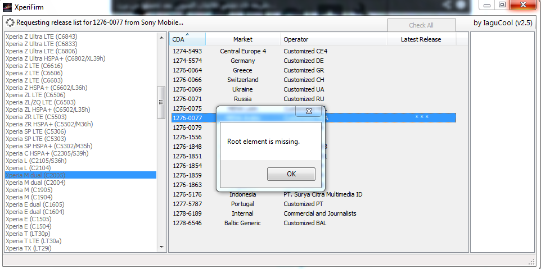The width and height of the screenshot is (541, 269).
Task: Select CDA row 1276-1556
Action: (x=314, y=137)
